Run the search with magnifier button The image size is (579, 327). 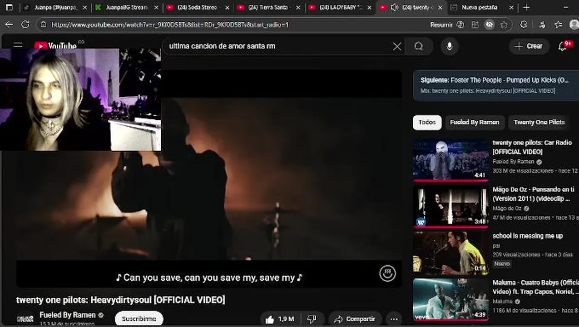point(418,46)
